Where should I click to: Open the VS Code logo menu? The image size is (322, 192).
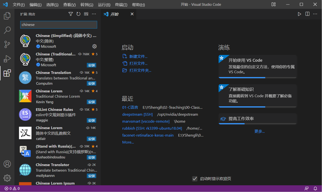(x=5, y=4)
